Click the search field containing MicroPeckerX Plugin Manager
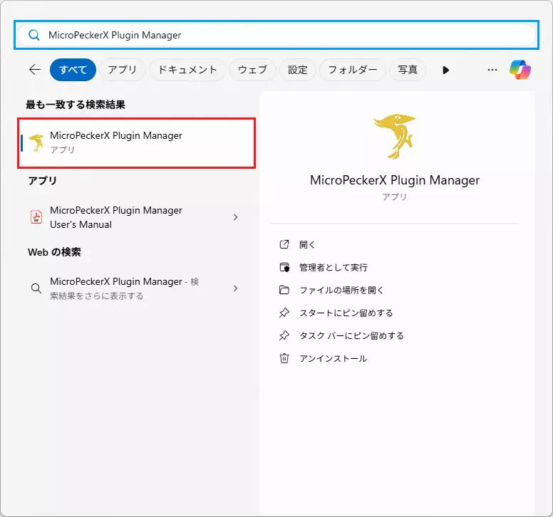553x517 pixels. pyautogui.click(x=276, y=35)
